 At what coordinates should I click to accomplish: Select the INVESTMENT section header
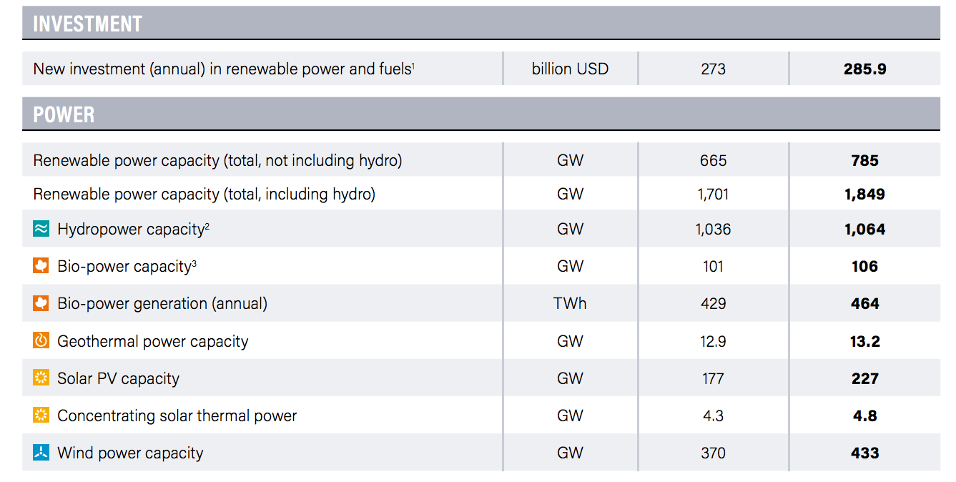coord(481,23)
